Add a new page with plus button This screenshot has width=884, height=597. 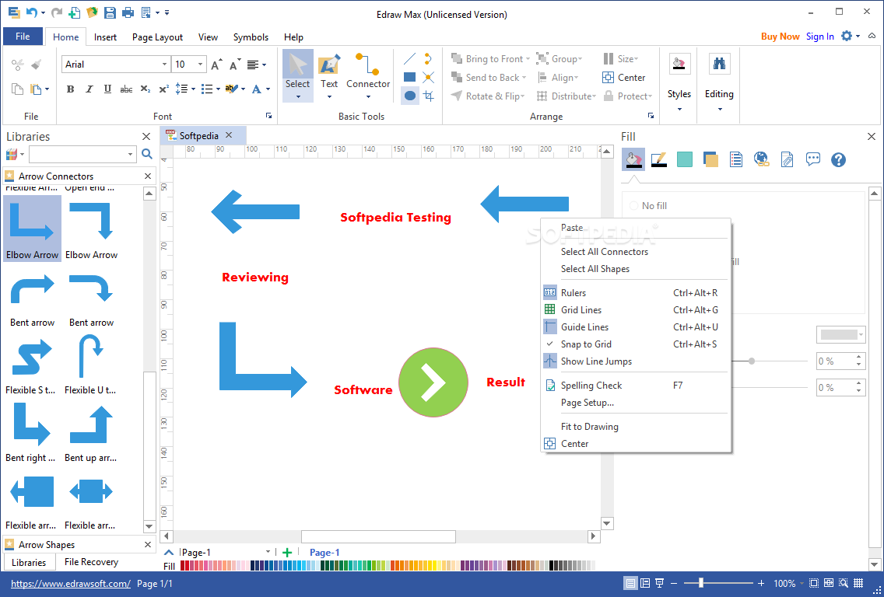(x=287, y=553)
